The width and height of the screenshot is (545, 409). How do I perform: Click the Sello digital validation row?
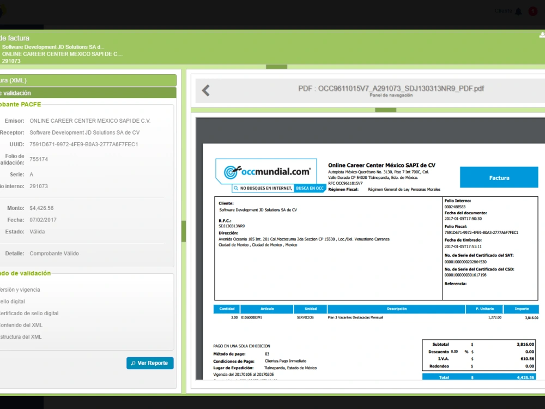[12, 302]
